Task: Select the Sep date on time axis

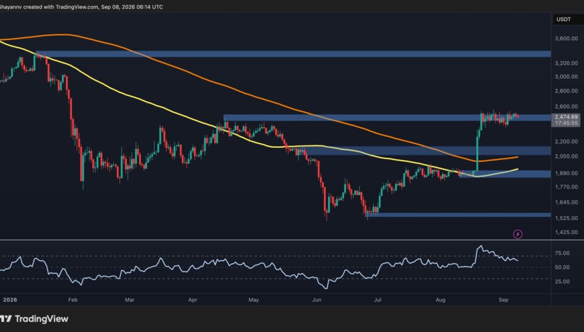Action: pyautogui.click(x=503, y=300)
